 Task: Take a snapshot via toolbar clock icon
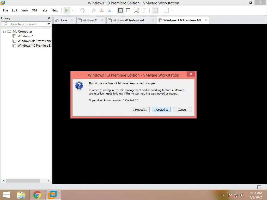94,10
